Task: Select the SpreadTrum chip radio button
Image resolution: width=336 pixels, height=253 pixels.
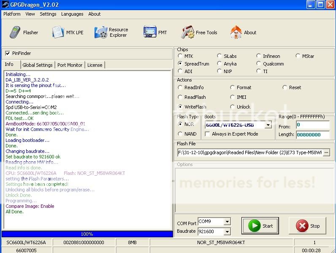Action: [x=180, y=64]
